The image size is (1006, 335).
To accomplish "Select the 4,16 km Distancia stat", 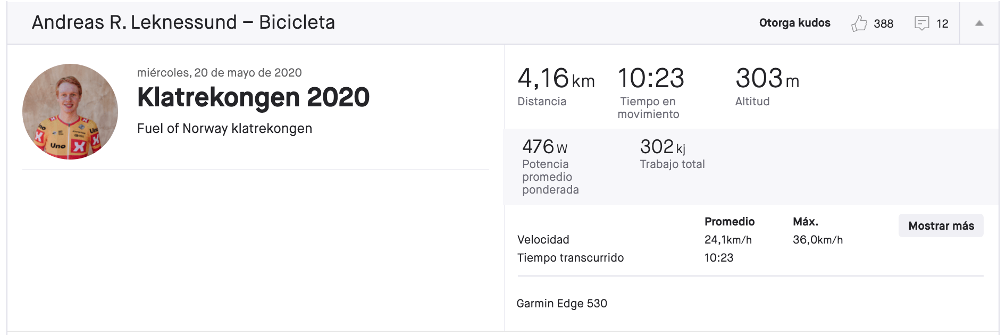I will click(556, 86).
